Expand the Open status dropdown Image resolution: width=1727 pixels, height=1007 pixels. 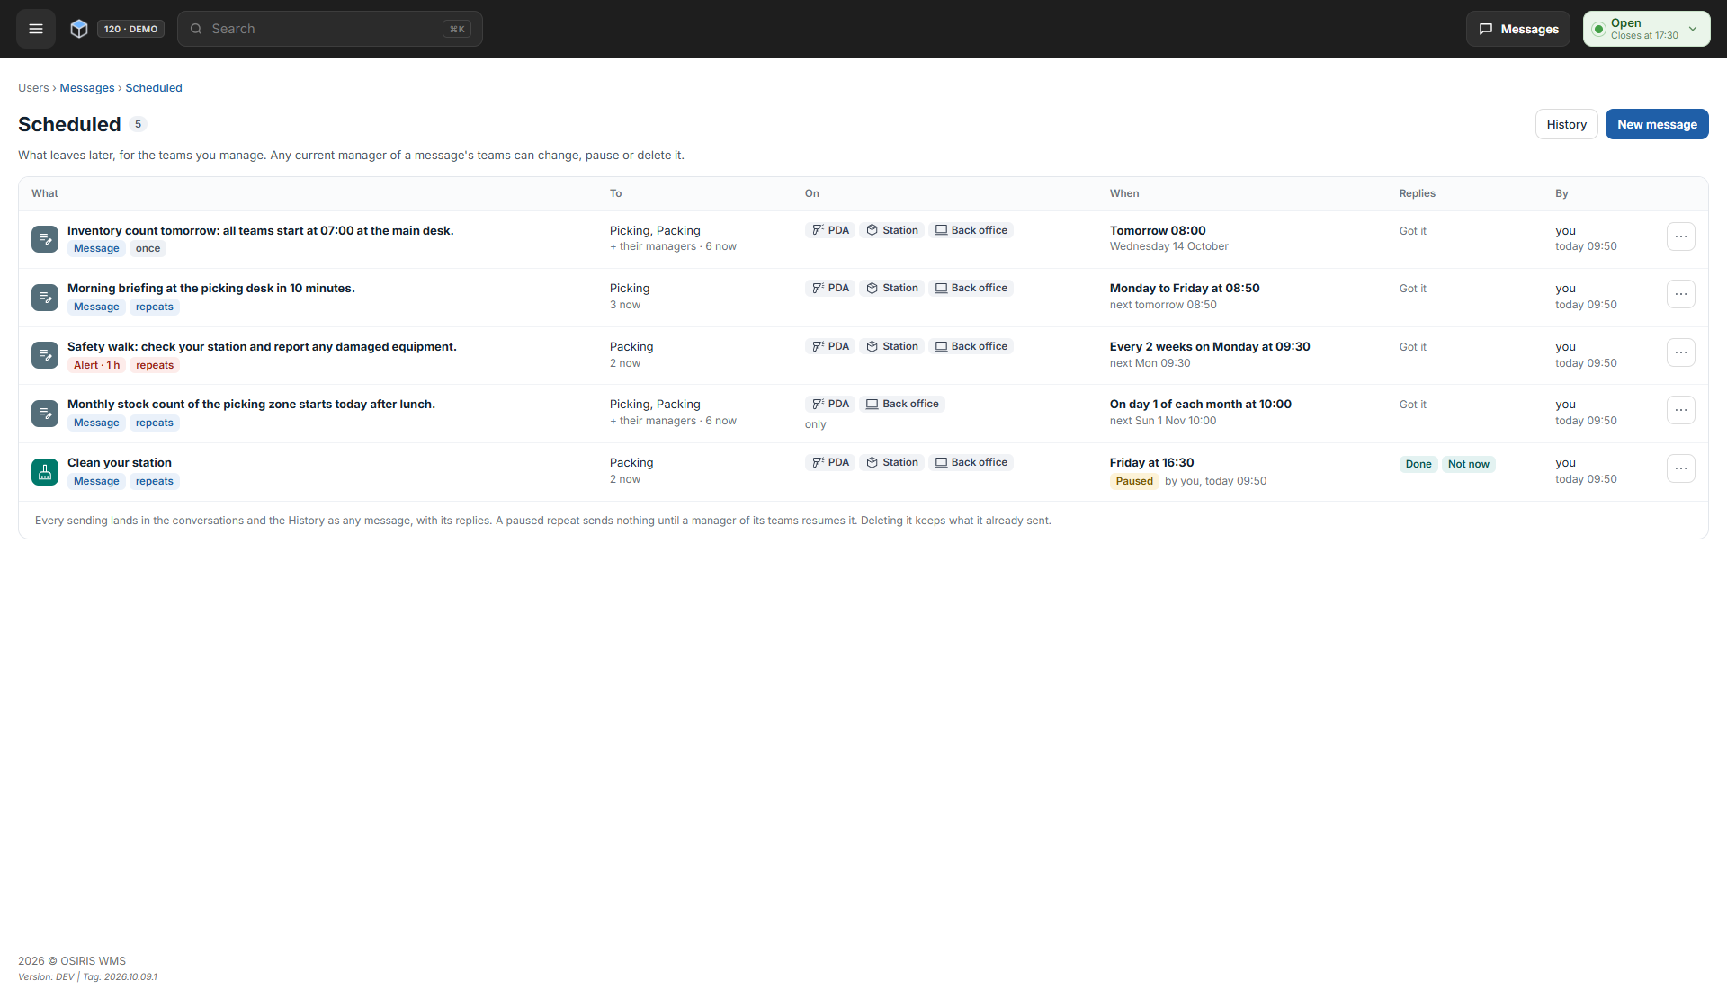point(1647,29)
